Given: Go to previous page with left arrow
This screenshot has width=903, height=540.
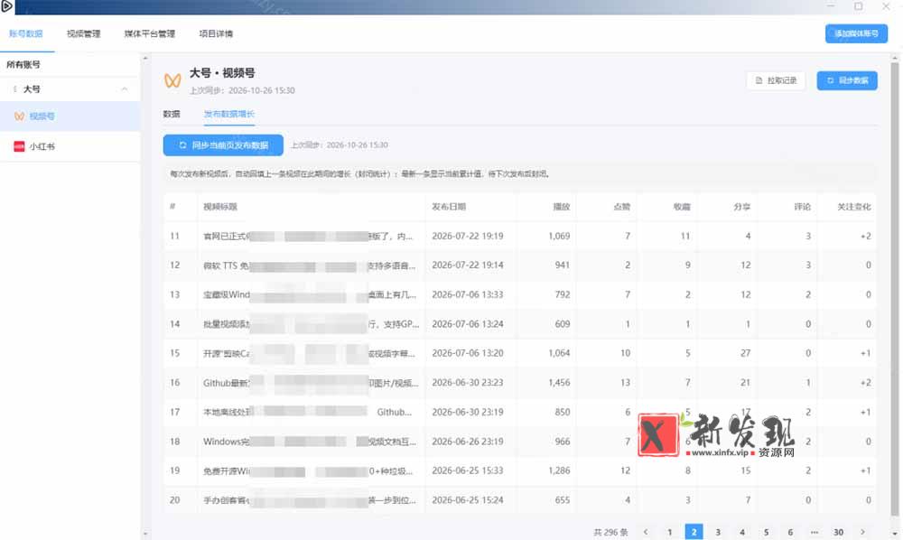Looking at the screenshot, I should (646, 532).
